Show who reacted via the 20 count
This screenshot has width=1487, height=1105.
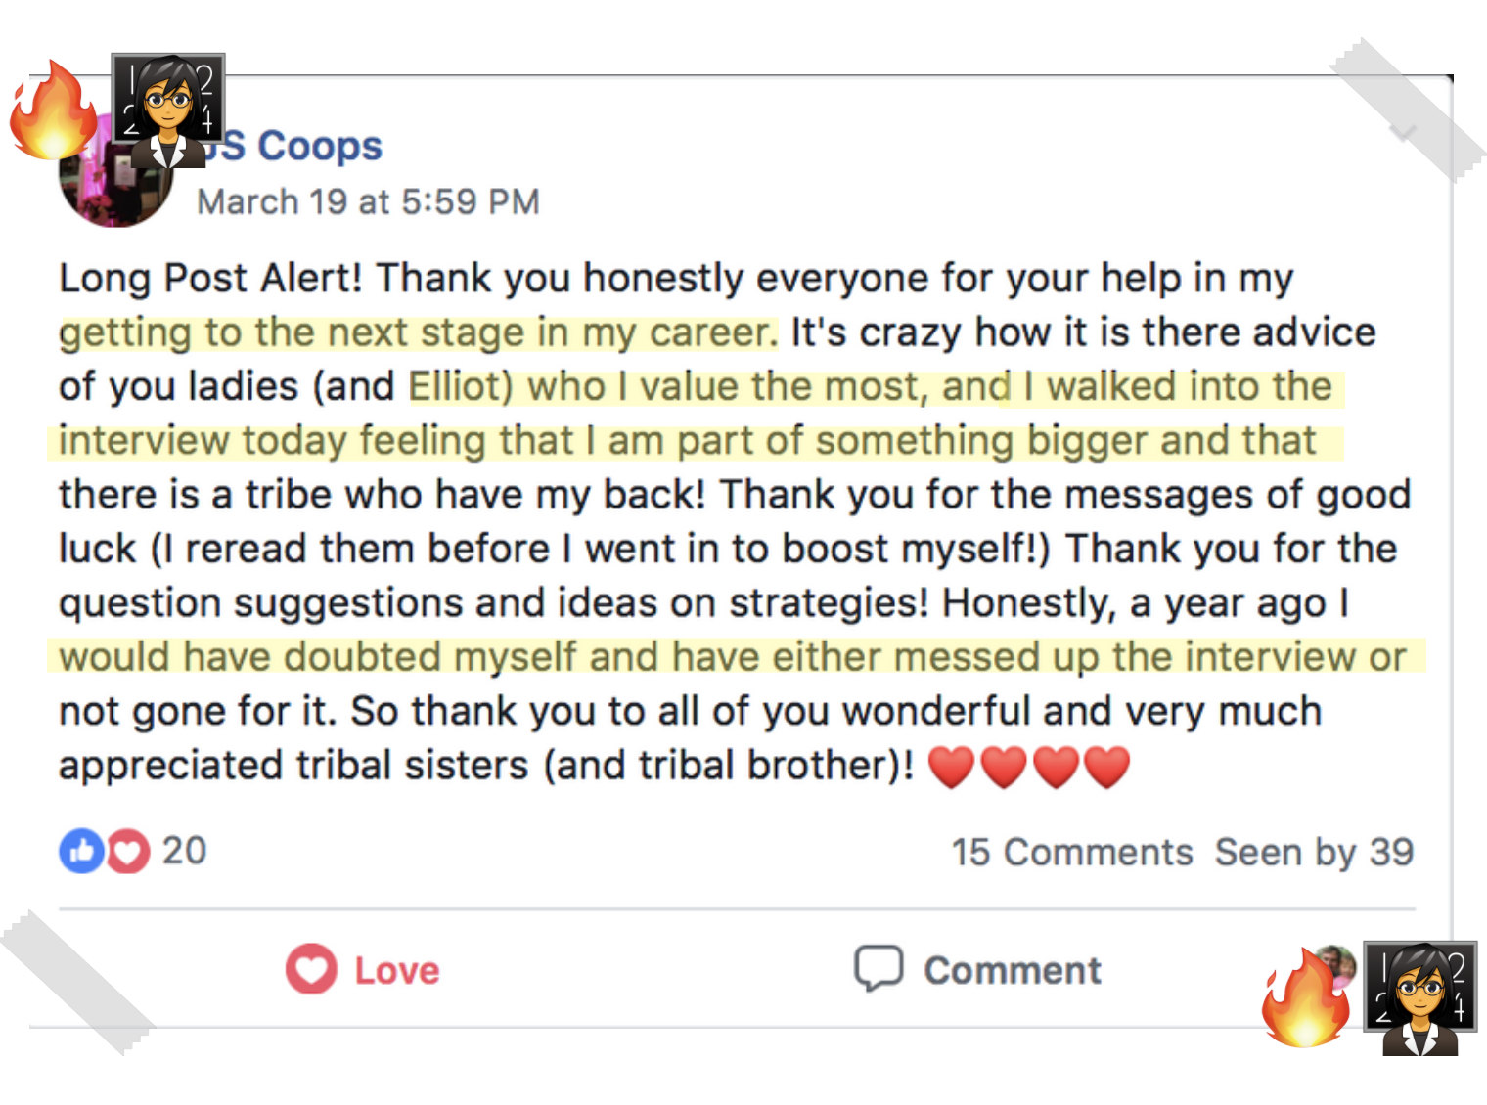184,851
